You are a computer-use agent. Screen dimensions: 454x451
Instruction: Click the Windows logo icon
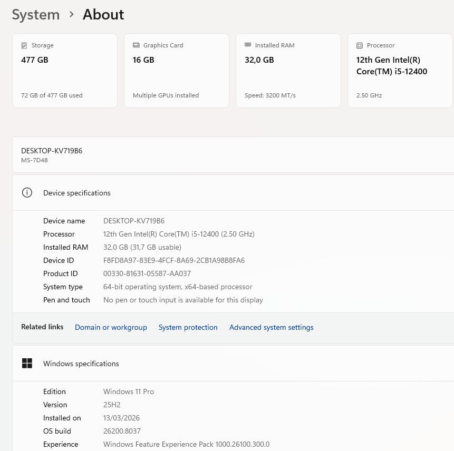point(27,364)
